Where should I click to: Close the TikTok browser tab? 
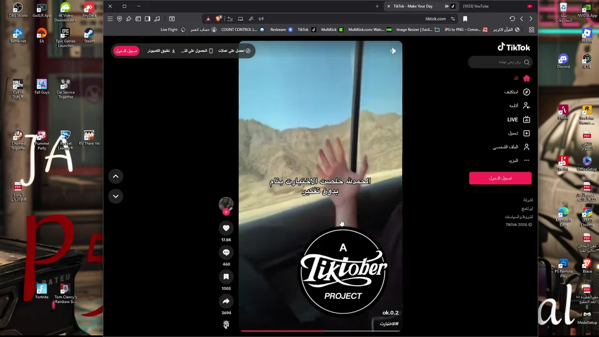pyautogui.click(x=388, y=6)
